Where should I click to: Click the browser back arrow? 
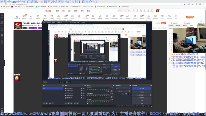point(2,4)
